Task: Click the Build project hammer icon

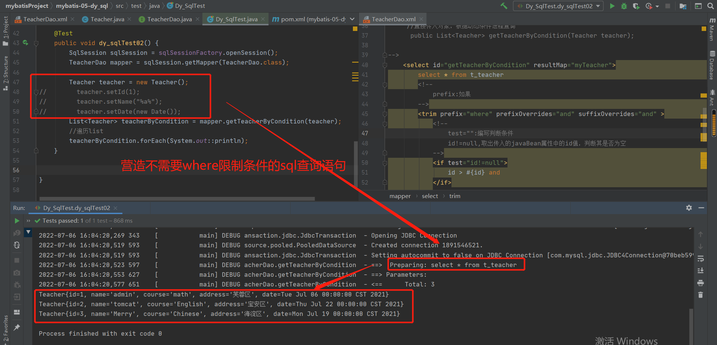Action: (x=504, y=6)
